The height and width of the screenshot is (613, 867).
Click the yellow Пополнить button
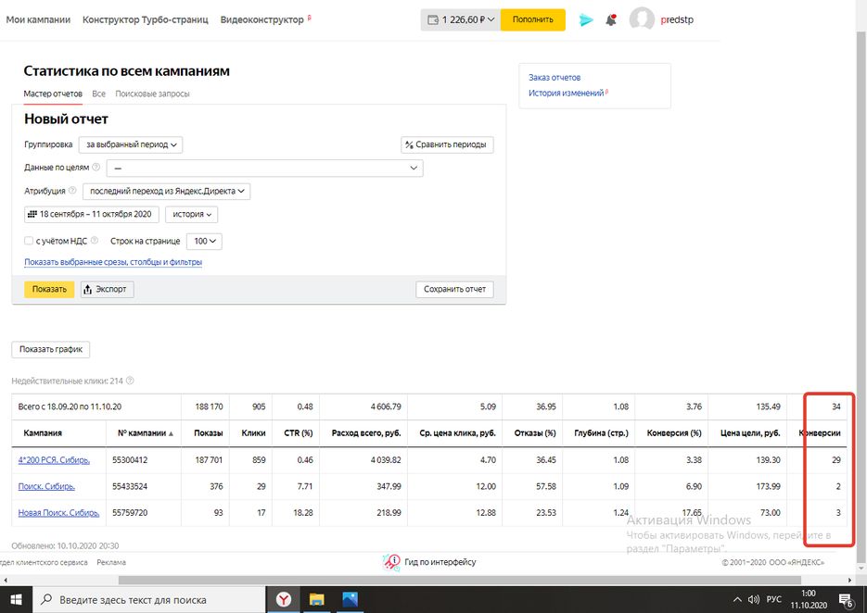pos(532,19)
